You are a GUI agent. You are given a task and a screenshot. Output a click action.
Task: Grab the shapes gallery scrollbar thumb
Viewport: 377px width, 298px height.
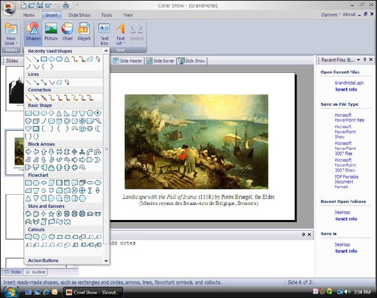pos(106,149)
